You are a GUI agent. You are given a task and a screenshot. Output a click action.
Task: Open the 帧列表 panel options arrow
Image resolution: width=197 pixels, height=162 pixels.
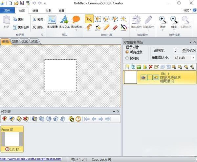(114, 112)
